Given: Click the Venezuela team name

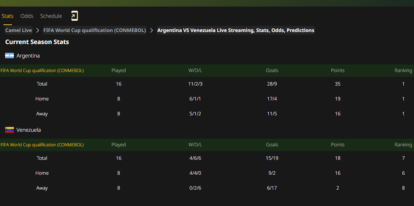Looking at the screenshot, I should click(28, 130).
